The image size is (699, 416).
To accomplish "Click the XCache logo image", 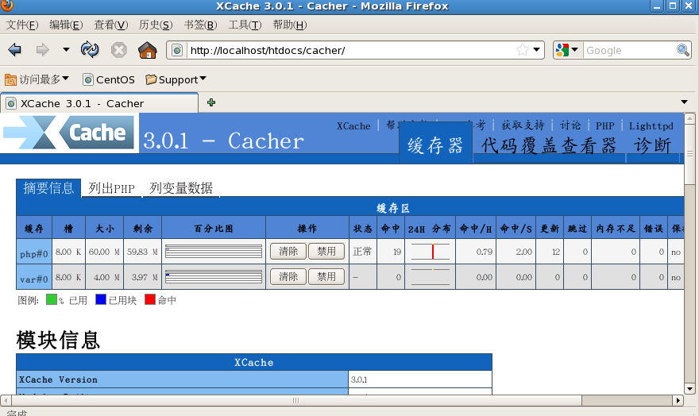I will 69,133.
